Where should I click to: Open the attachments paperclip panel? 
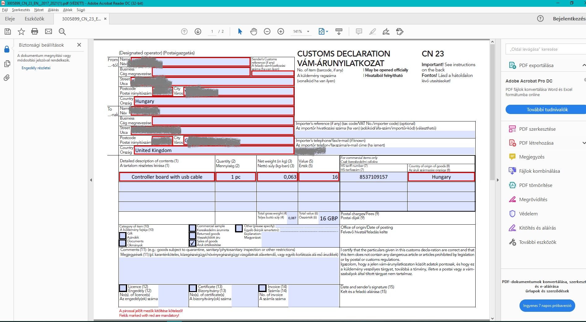coord(6,78)
